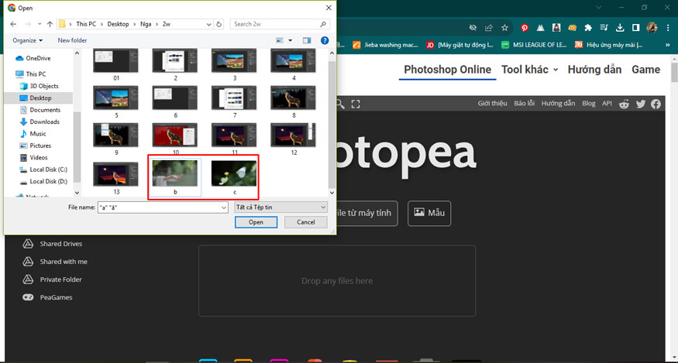Image resolution: width=678 pixels, height=363 pixels.
Task: Open the Facebook icon link
Action: (x=656, y=104)
